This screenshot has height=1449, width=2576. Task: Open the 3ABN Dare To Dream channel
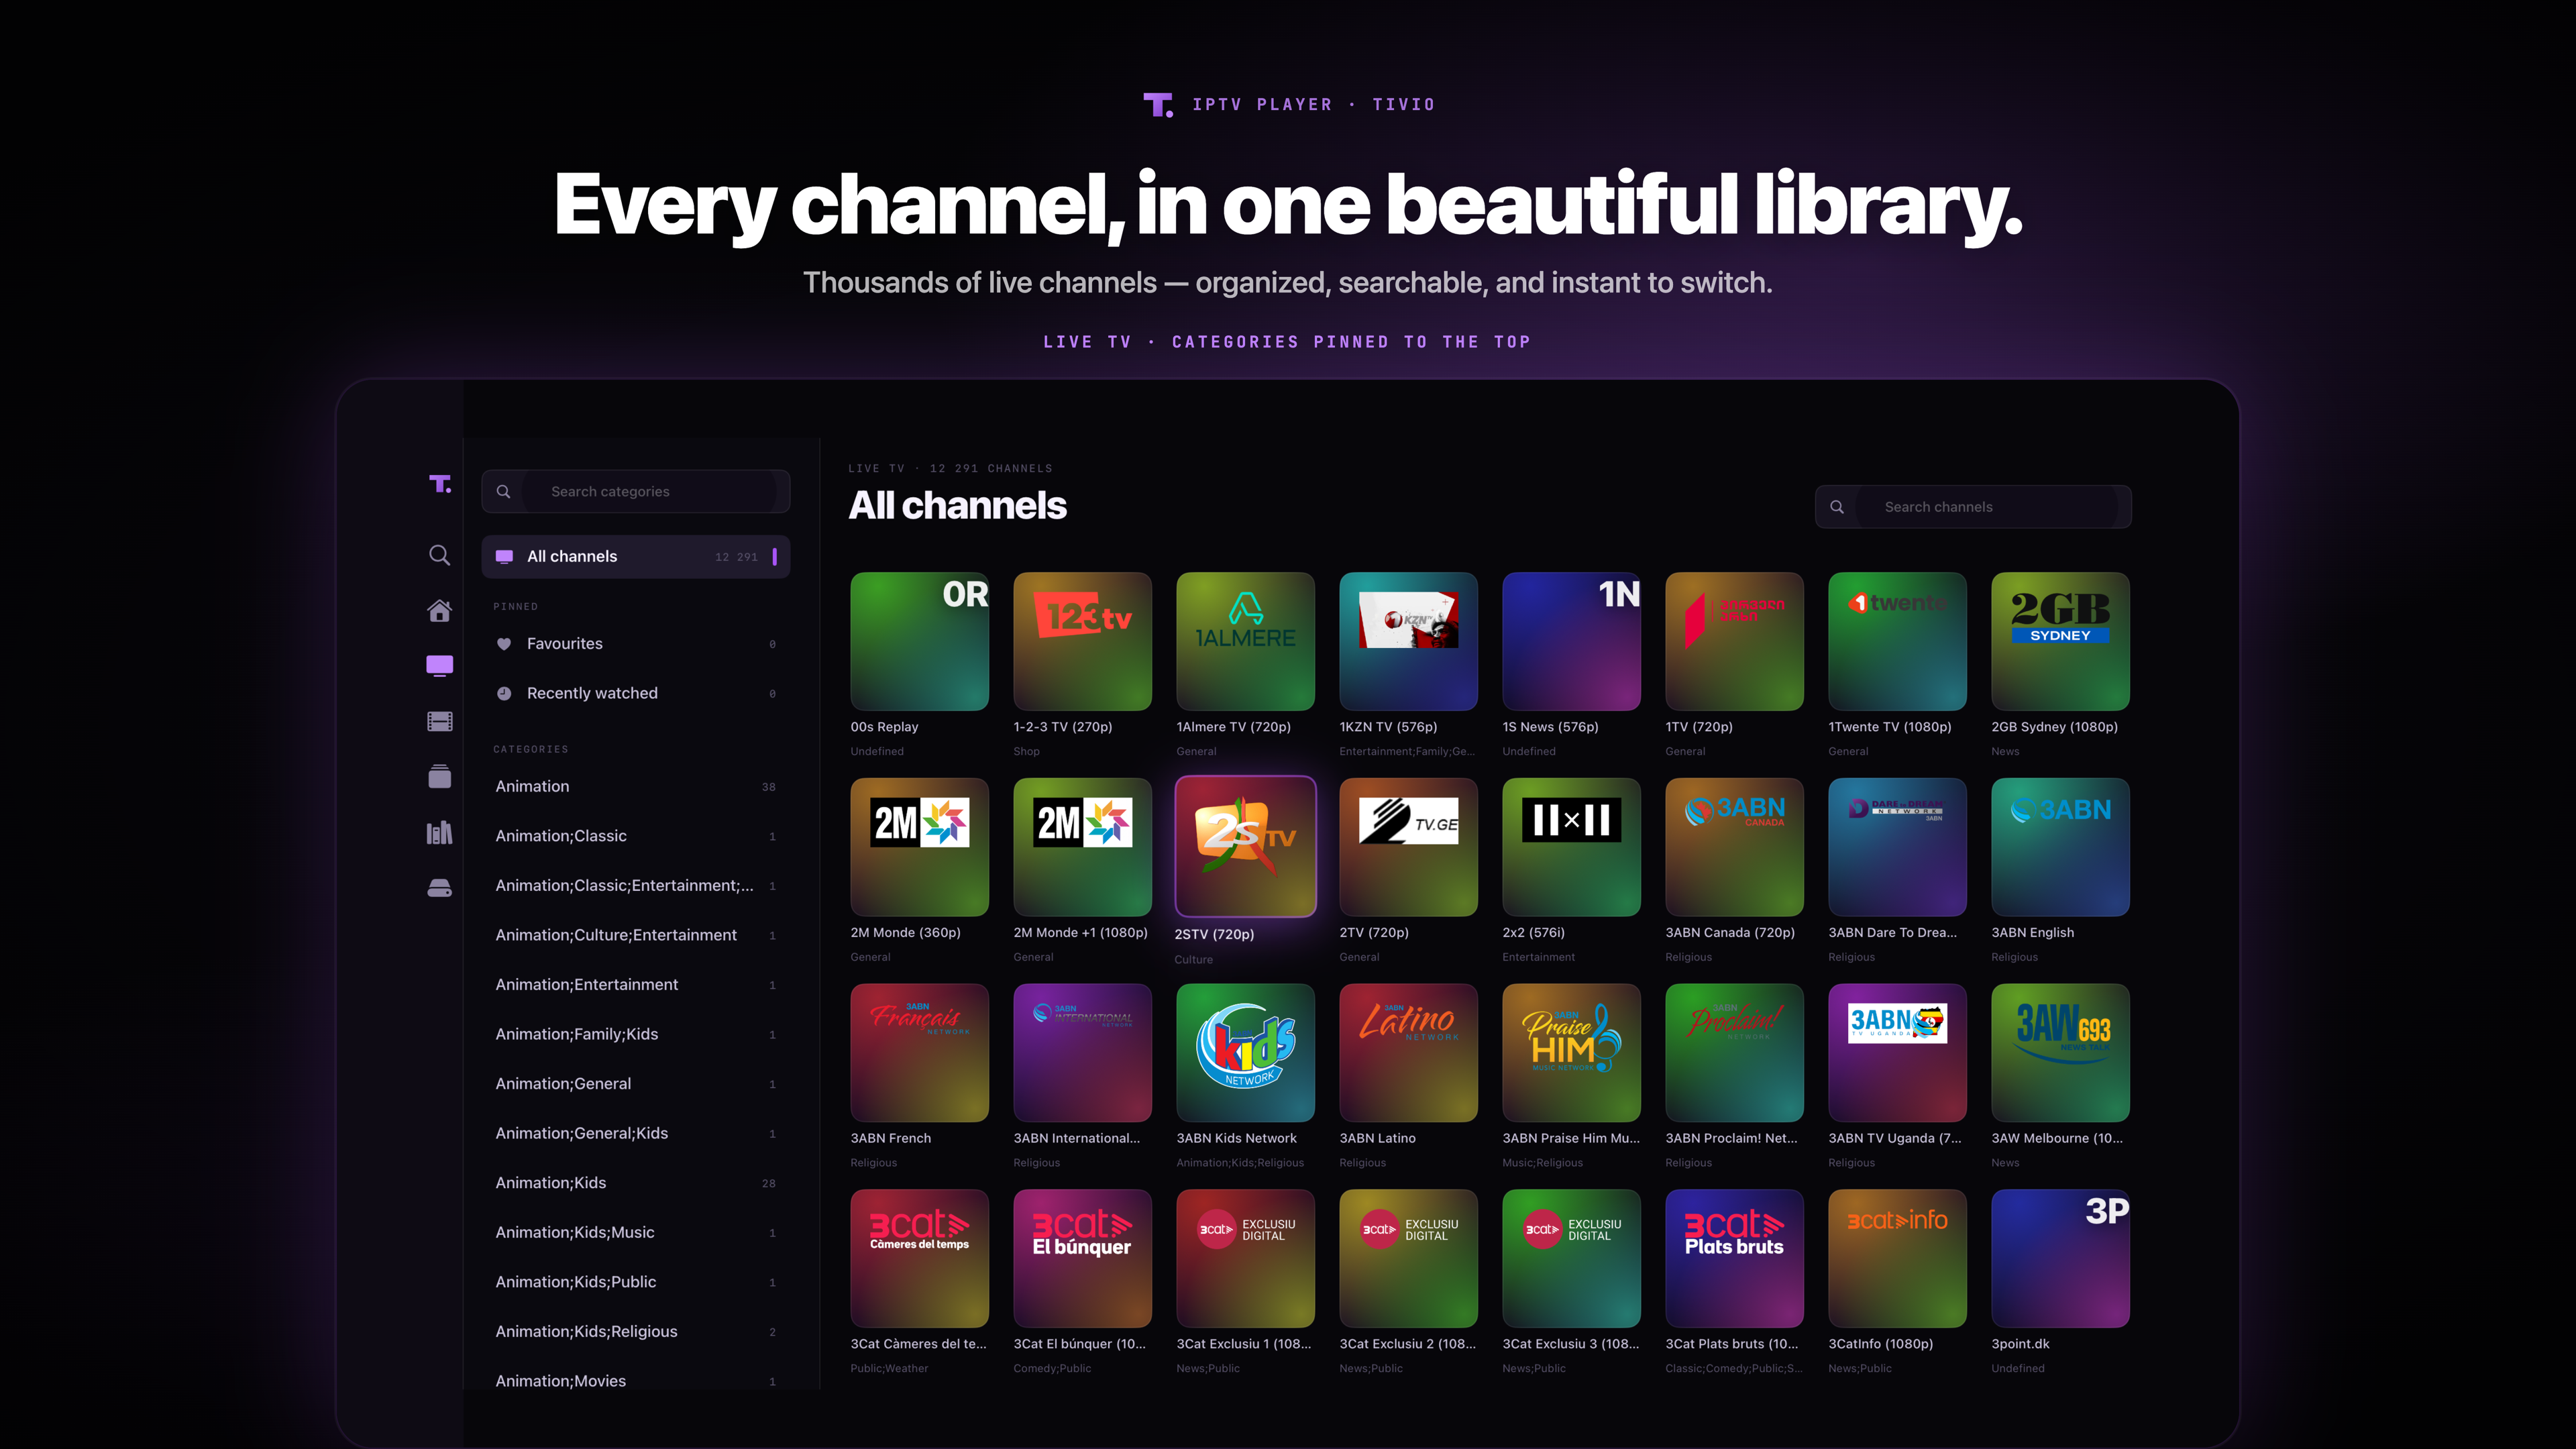(x=1897, y=847)
